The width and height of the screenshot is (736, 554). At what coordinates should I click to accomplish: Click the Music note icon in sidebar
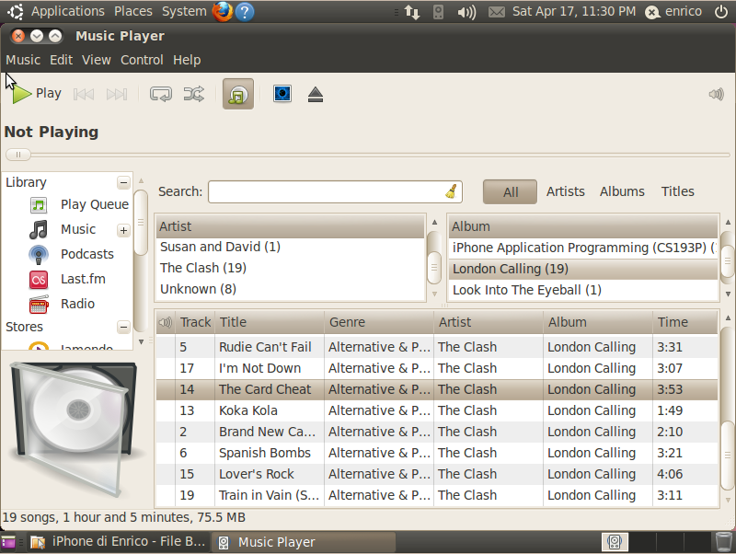pos(39,229)
